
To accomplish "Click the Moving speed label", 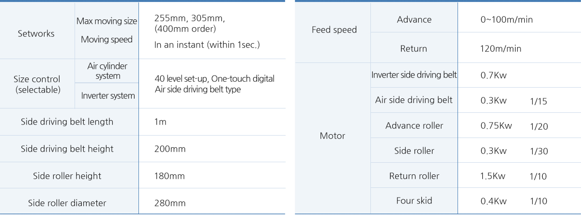I will point(107,39).
